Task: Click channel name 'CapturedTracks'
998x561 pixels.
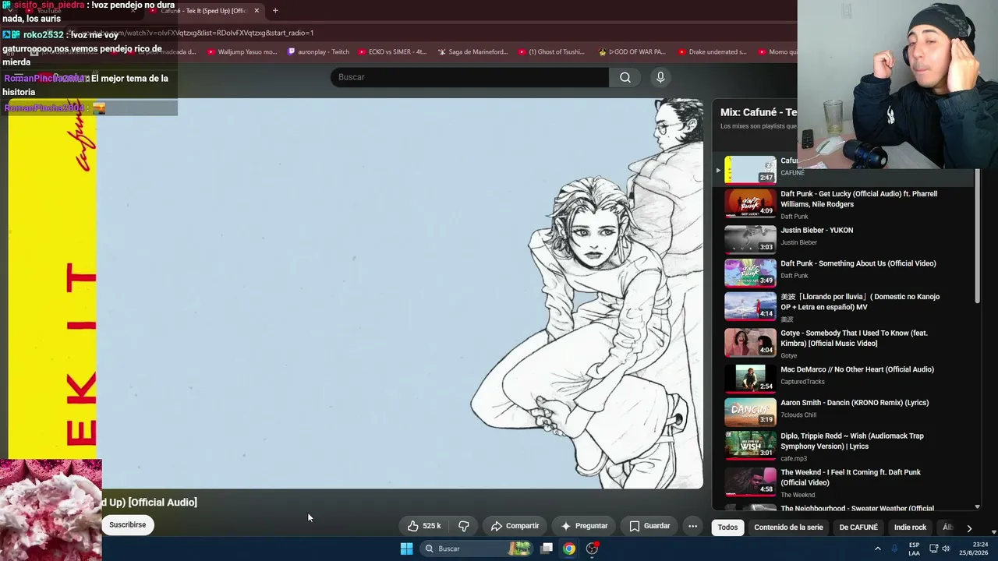Action: pyautogui.click(x=802, y=382)
